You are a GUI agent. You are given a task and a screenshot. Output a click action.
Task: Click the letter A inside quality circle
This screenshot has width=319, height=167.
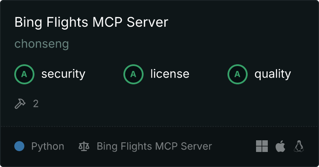(x=238, y=74)
